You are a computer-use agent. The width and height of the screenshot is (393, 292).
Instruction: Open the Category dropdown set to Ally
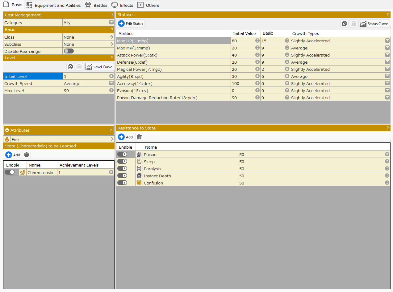[111, 23]
